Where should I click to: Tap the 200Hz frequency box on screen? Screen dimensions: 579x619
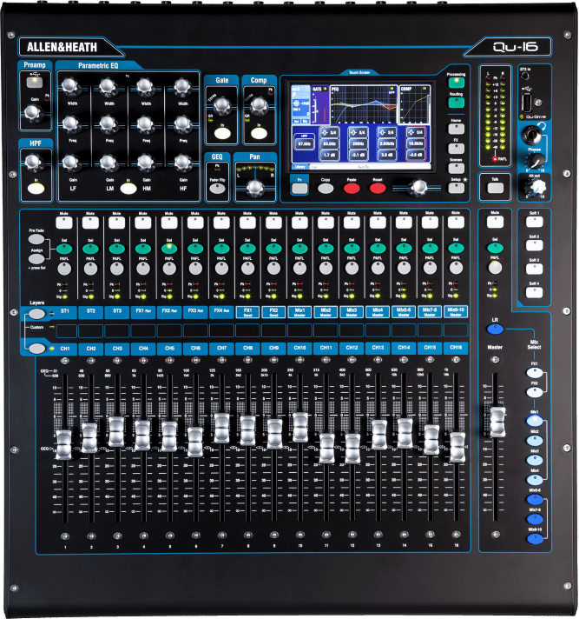358,143
